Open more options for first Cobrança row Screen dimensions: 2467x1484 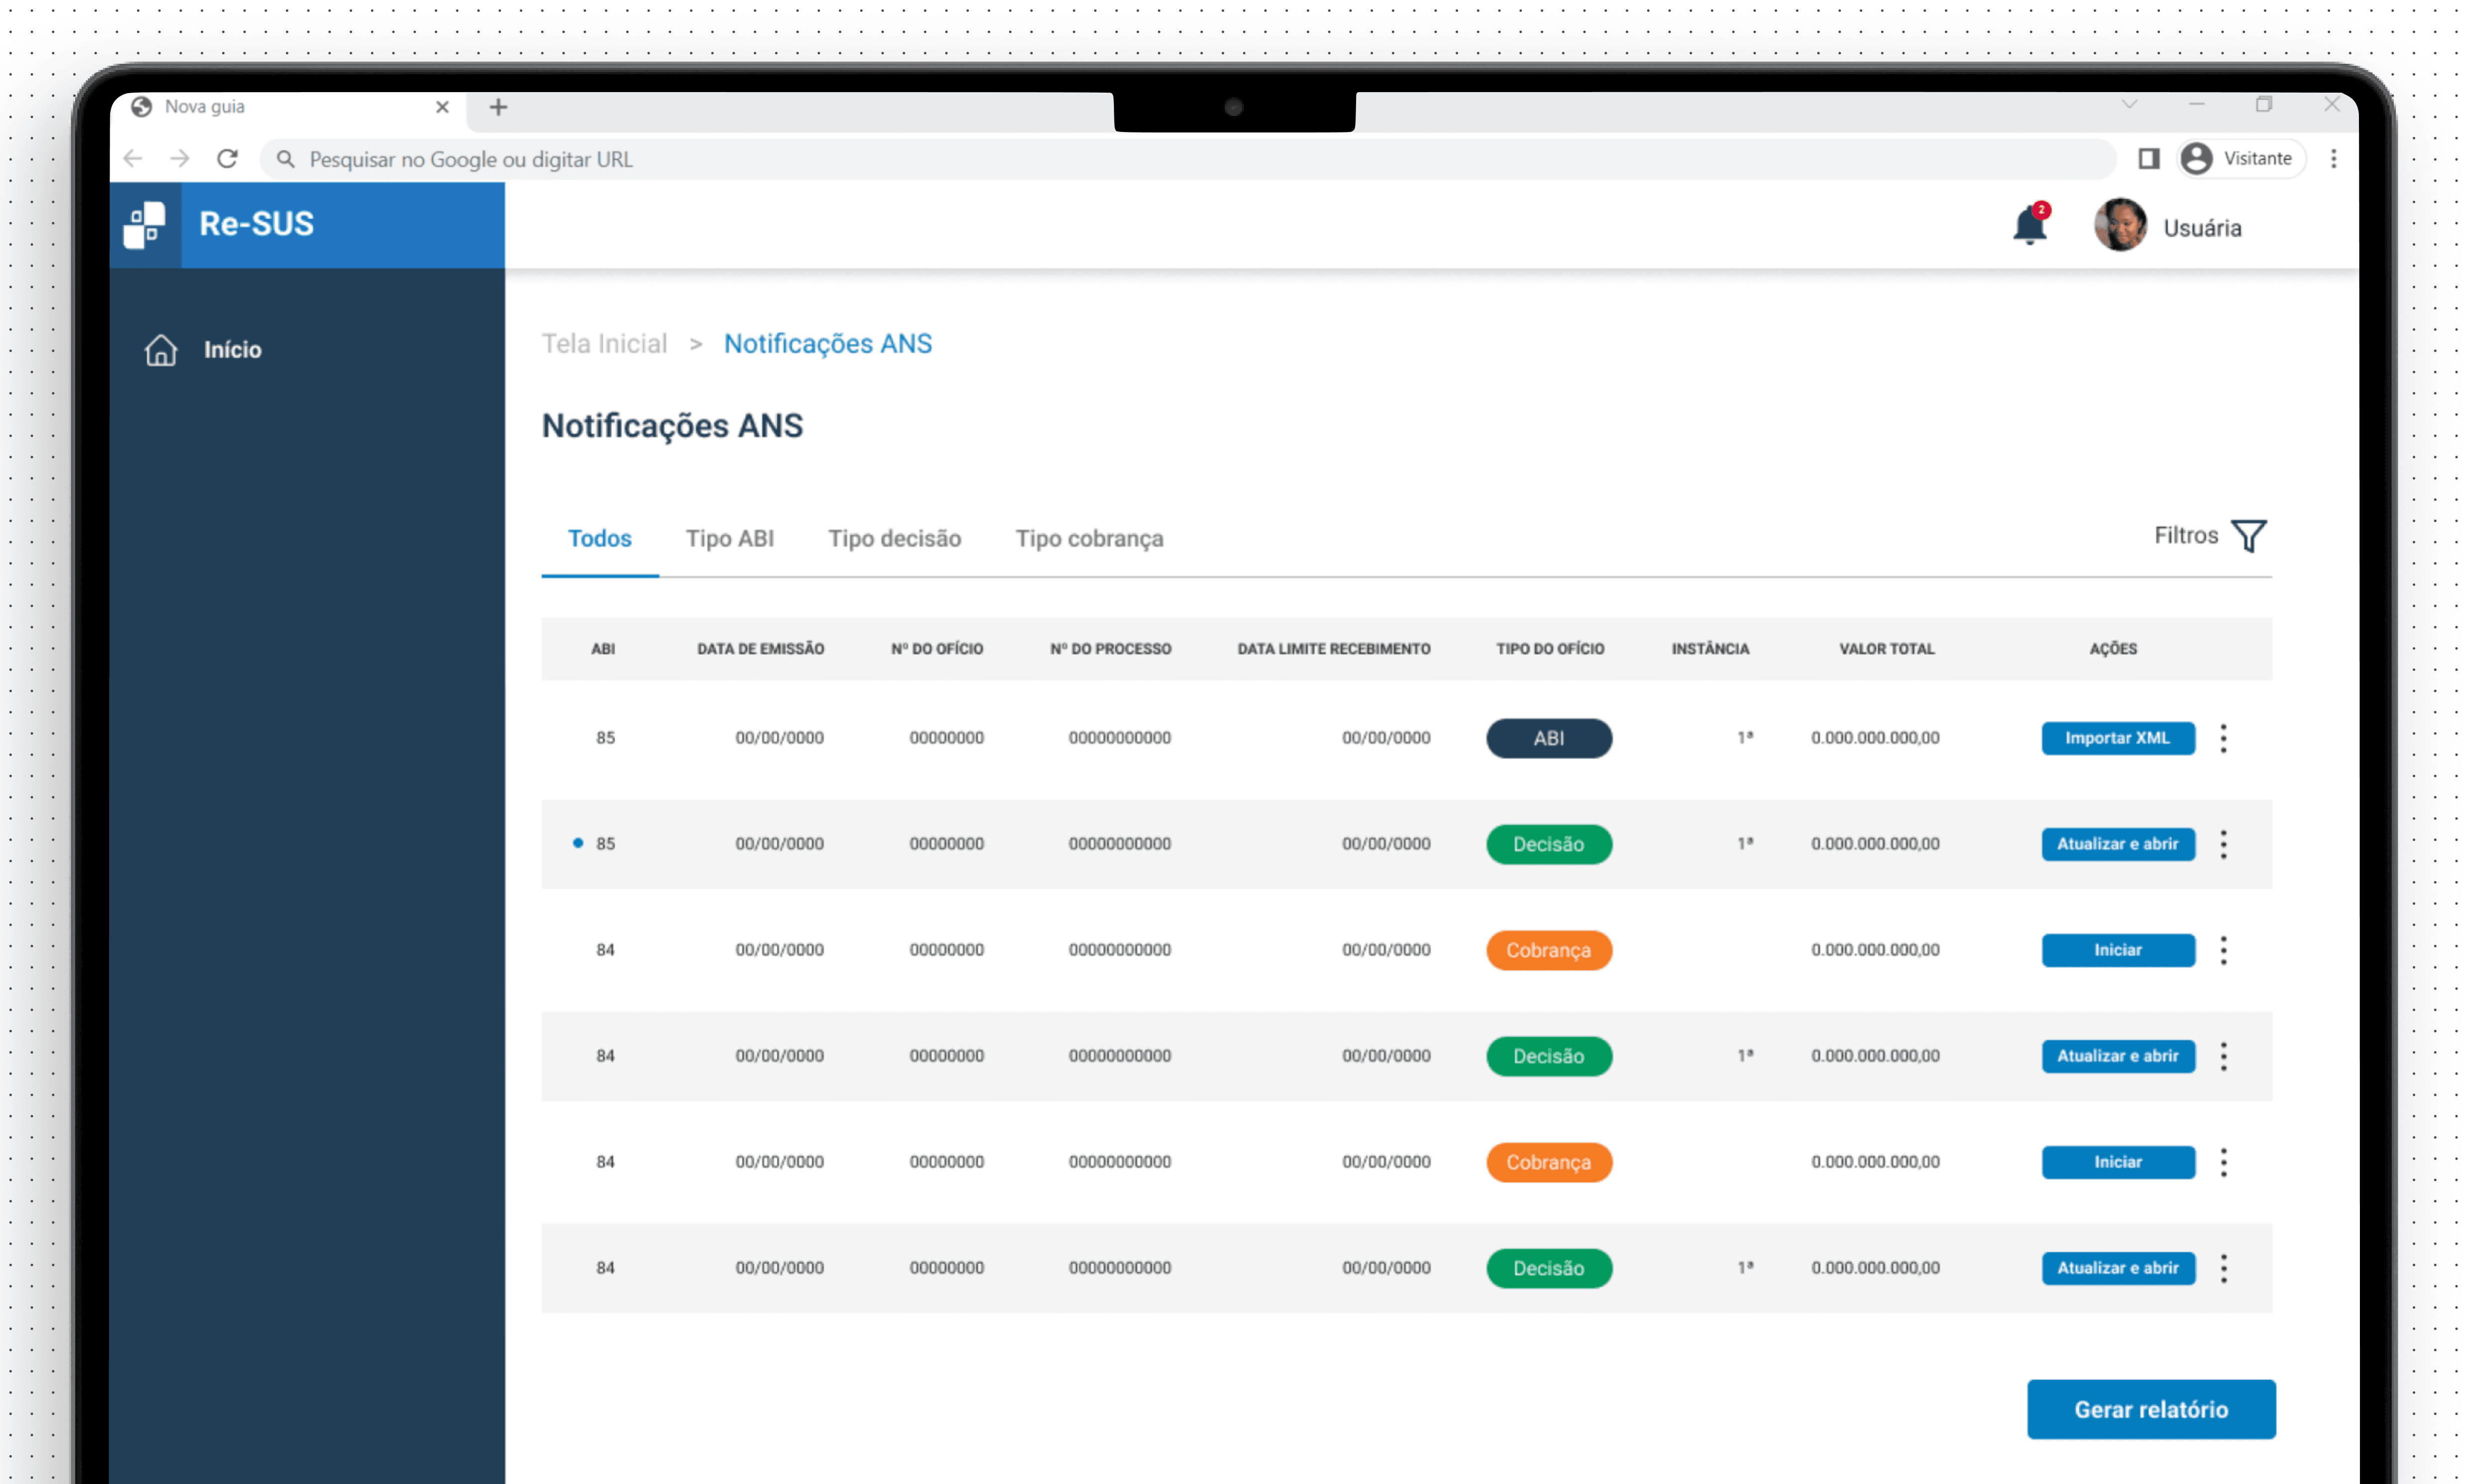[2223, 950]
